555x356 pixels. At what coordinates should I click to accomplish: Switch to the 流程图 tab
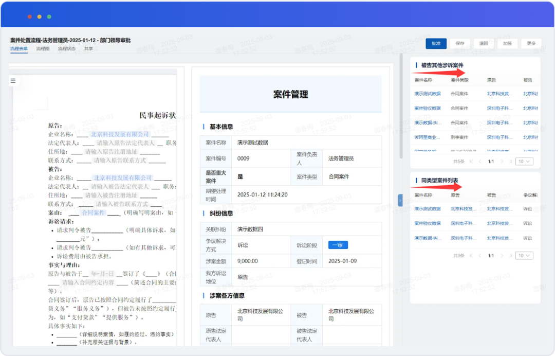pyautogui.click(x=43, y=49)
